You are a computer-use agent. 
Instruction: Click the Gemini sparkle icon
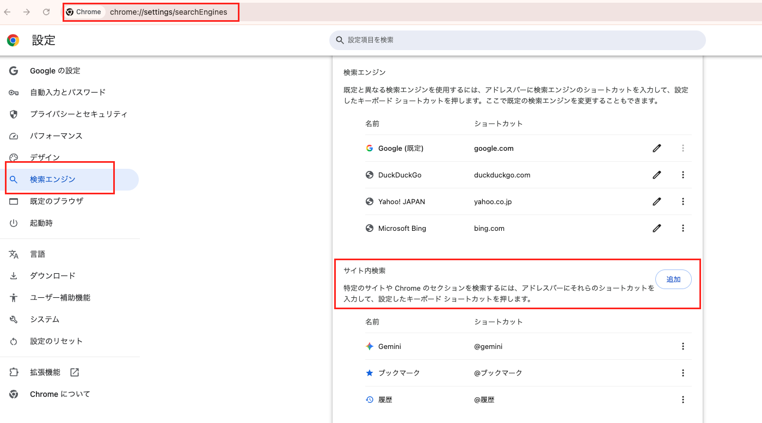coord(370,346)
